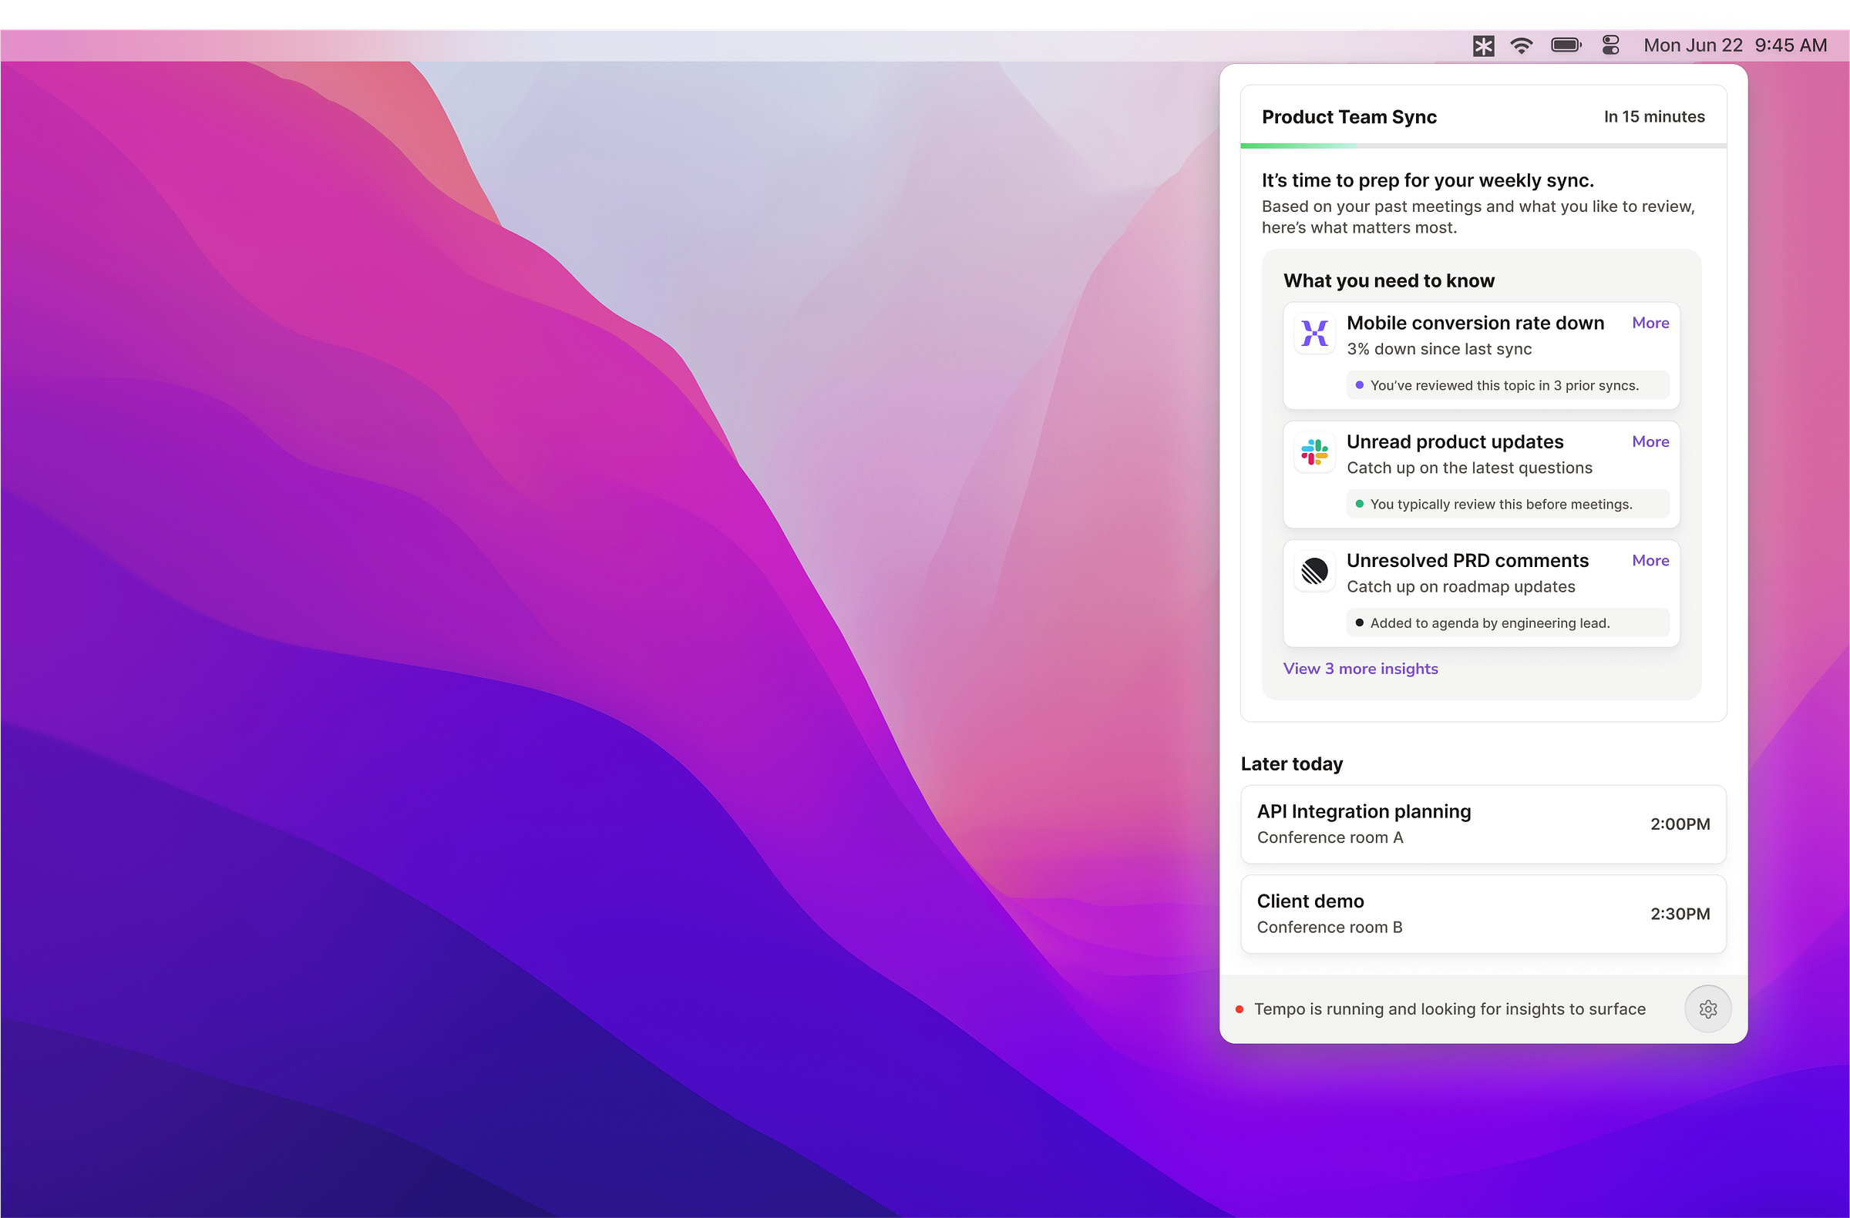1850x1218 pixels.
Task: Click the battery status icon
Action: [x=1566, y=45]
